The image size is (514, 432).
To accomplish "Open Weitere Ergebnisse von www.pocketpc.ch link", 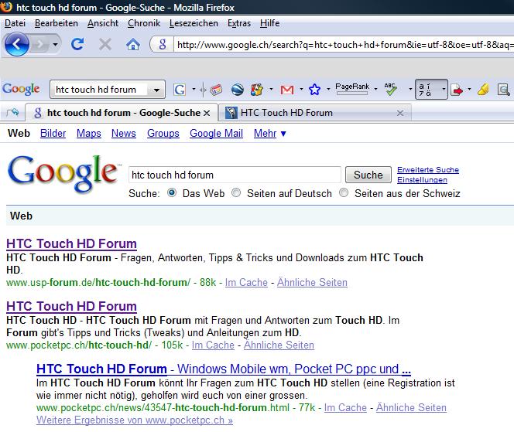I will [x=135, y=420].
